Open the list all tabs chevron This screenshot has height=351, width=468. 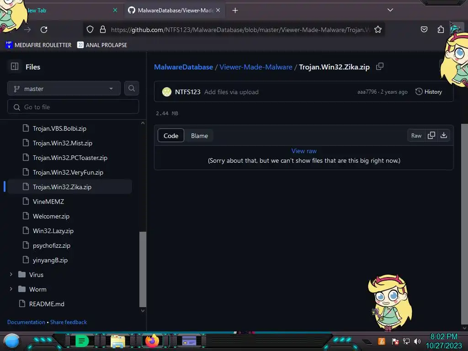tap(390, 10)
